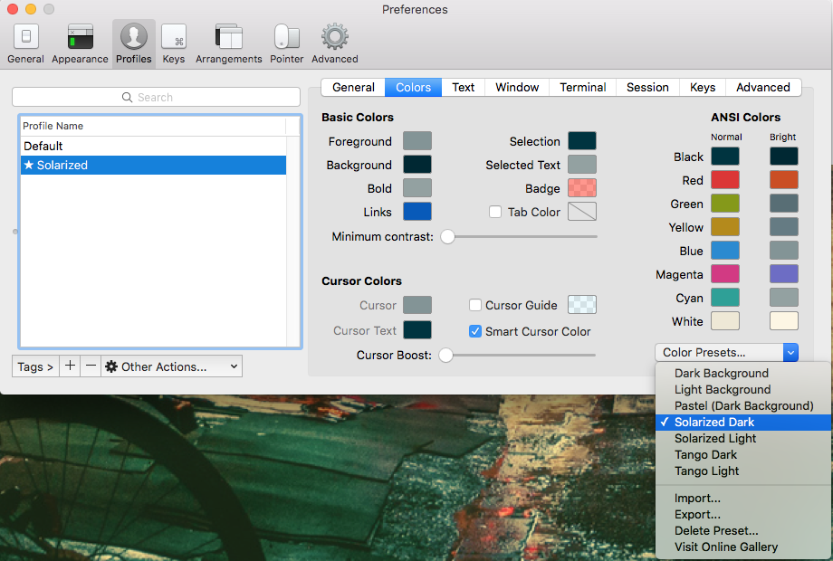Open the Foreground color swatch
The width and height of the screenshot is (833, 561).
(x=417, y=141)
